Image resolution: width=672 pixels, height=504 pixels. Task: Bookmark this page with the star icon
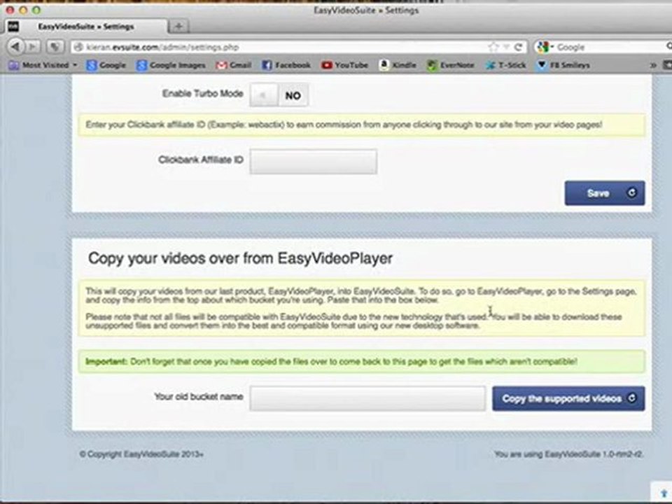[493, 47]
